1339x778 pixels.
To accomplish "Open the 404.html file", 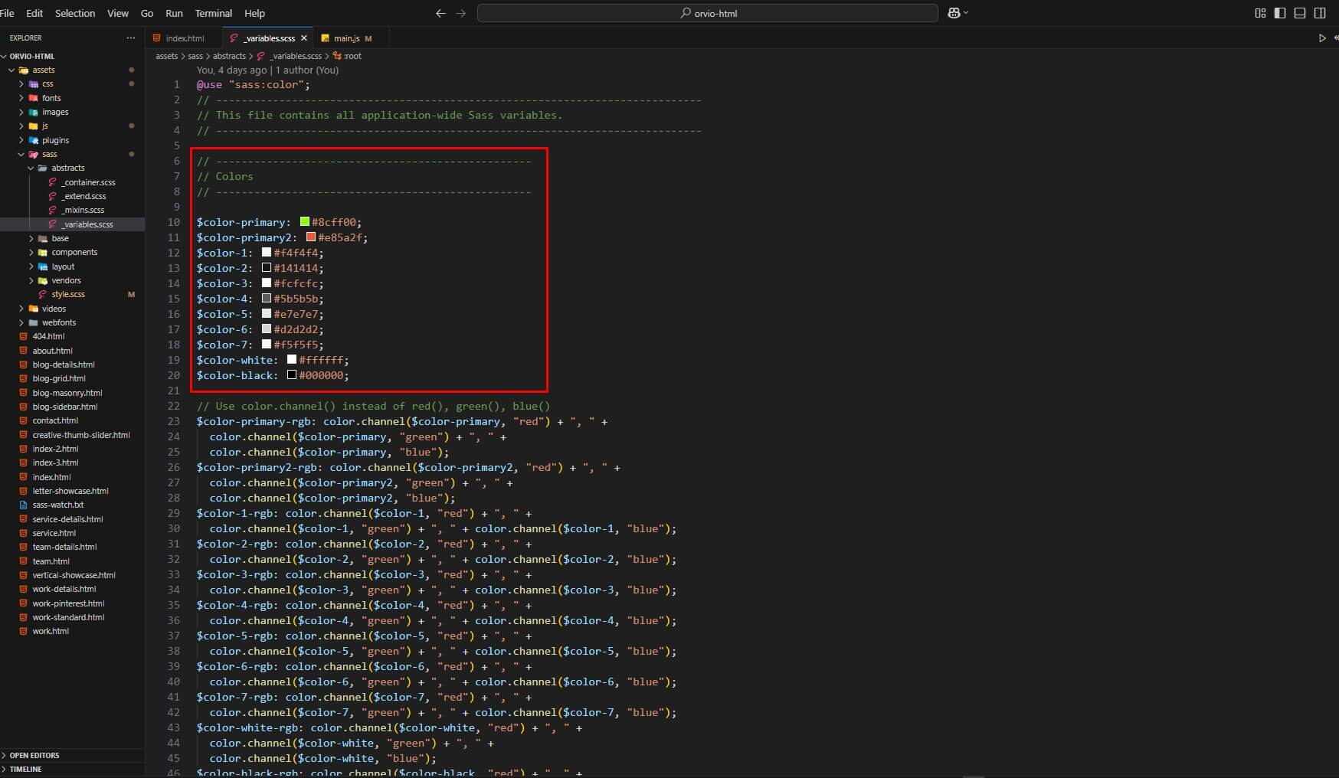I will point(48,336).
